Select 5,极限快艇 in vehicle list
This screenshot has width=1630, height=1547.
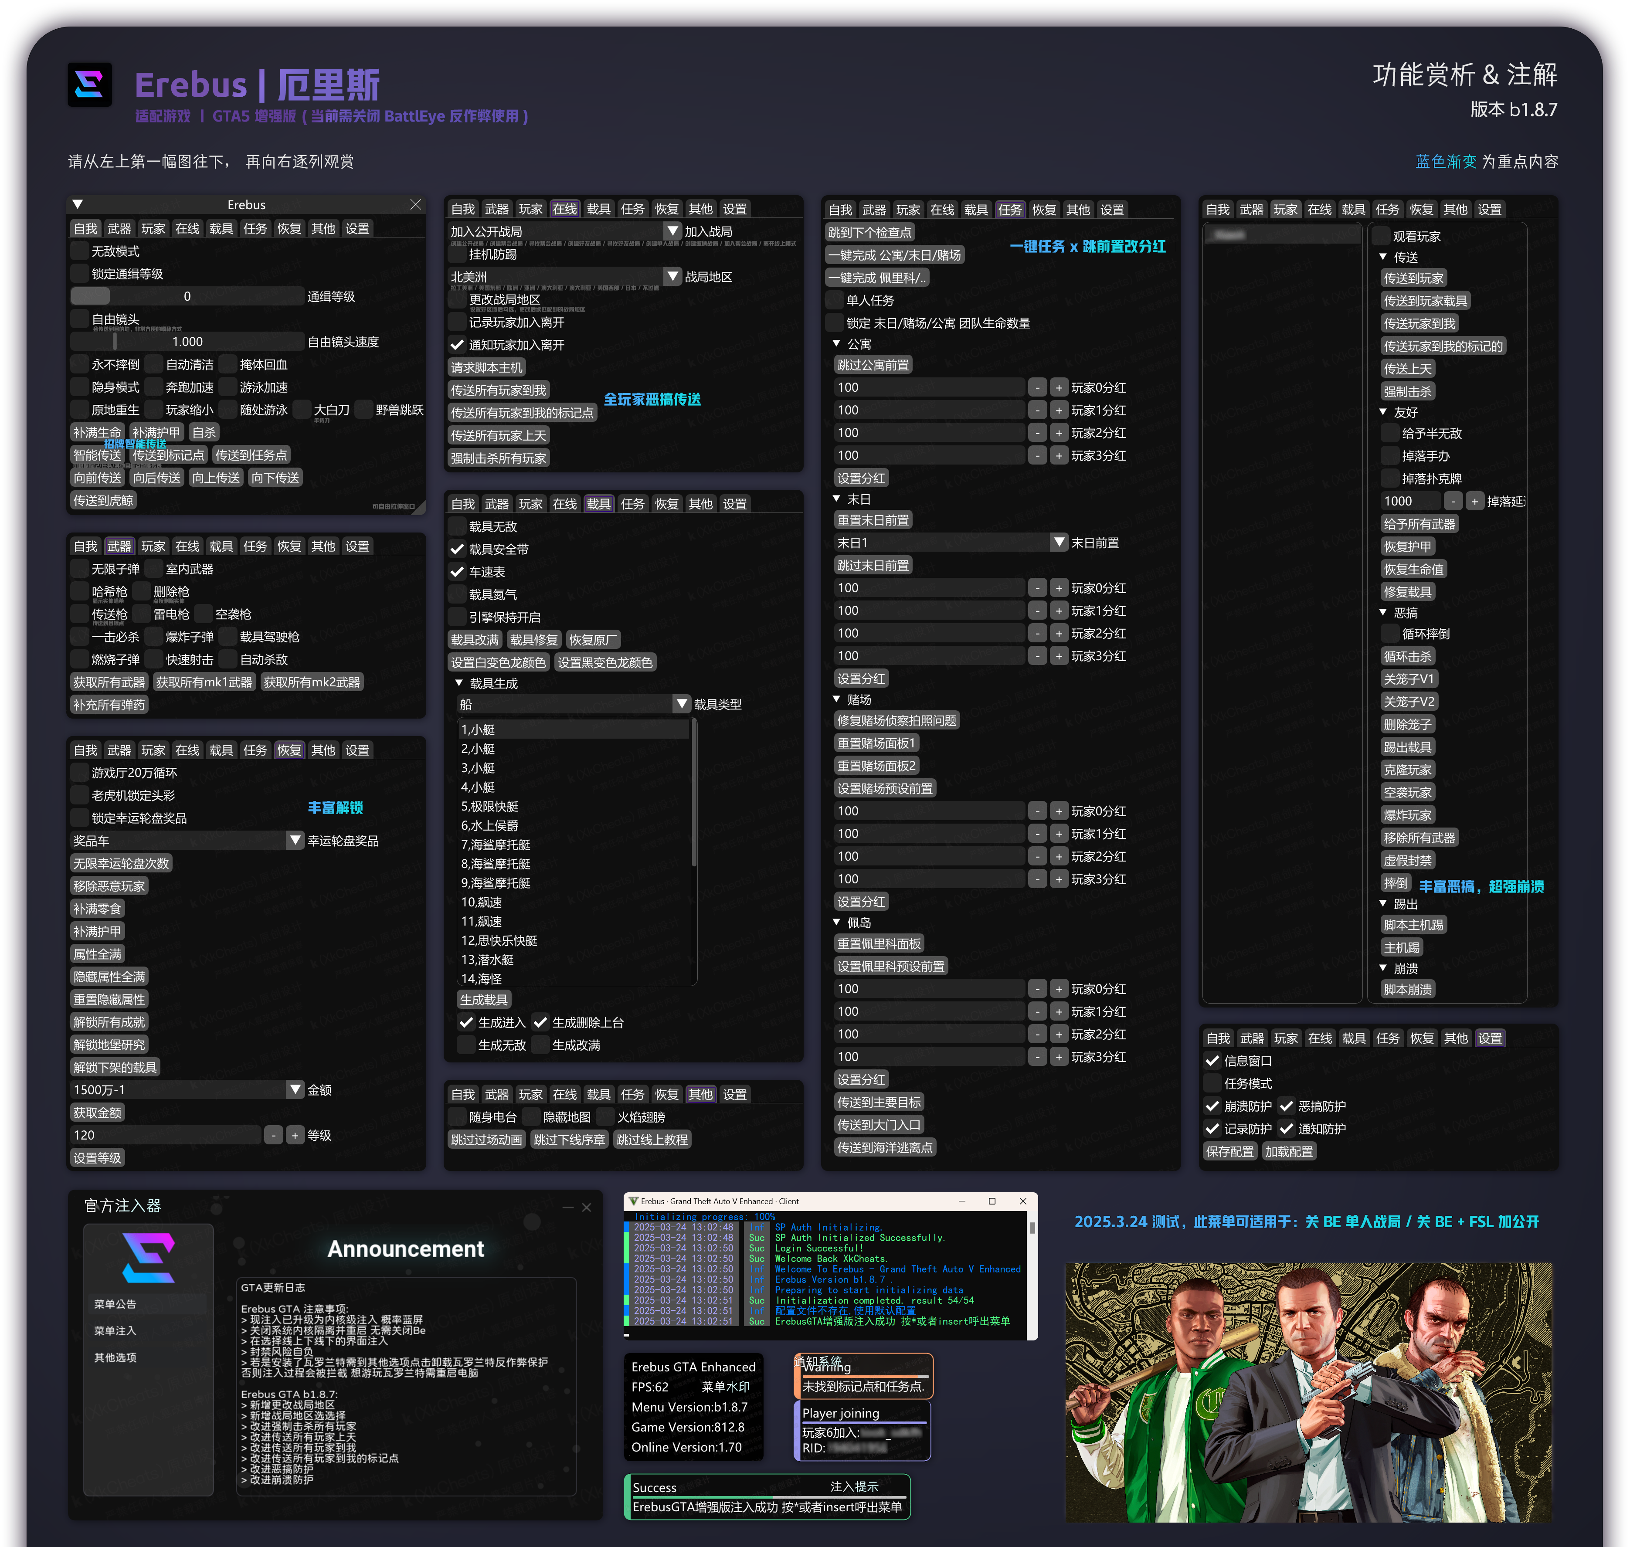pyautogui.click(x=490, y=807)
